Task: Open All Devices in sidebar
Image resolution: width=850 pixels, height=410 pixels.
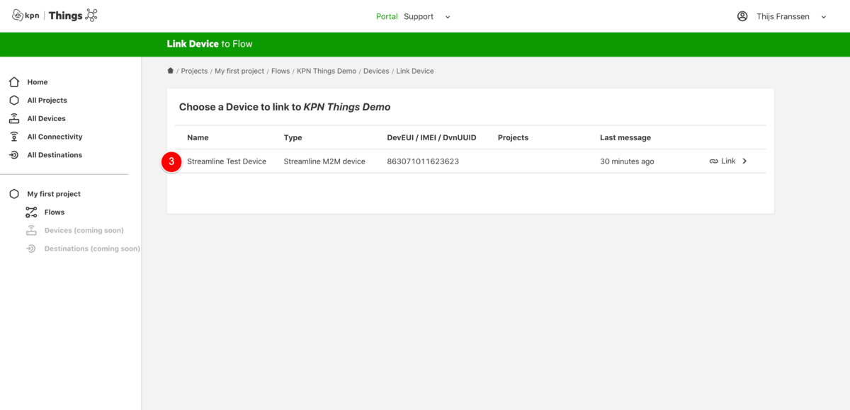Action: 47,118
